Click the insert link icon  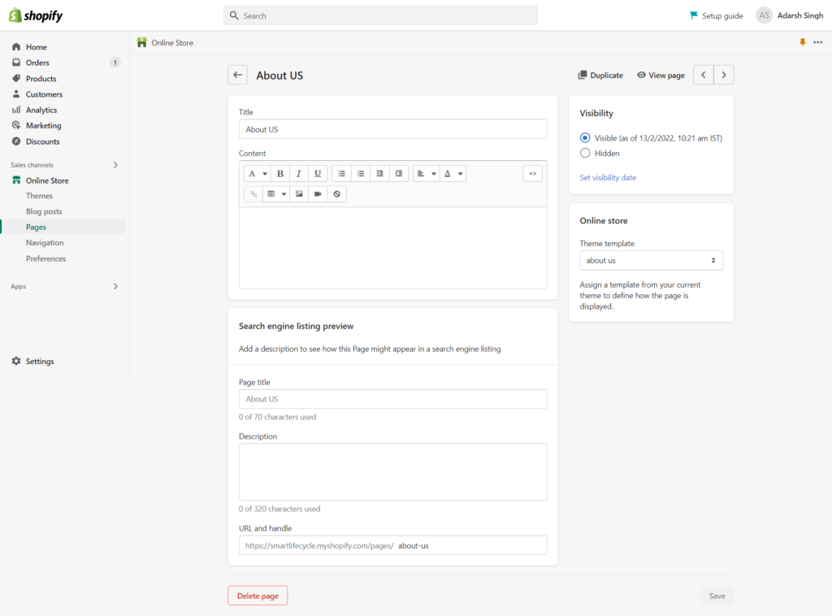point(253,194)
